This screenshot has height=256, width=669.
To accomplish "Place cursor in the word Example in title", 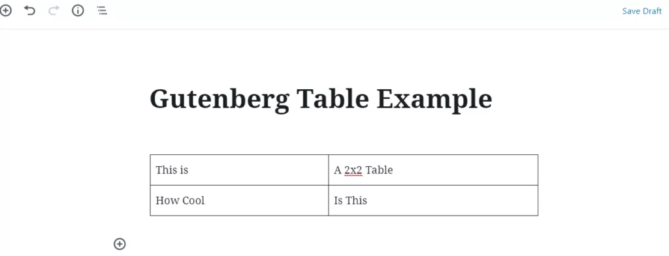I will (x=434, y=100).
